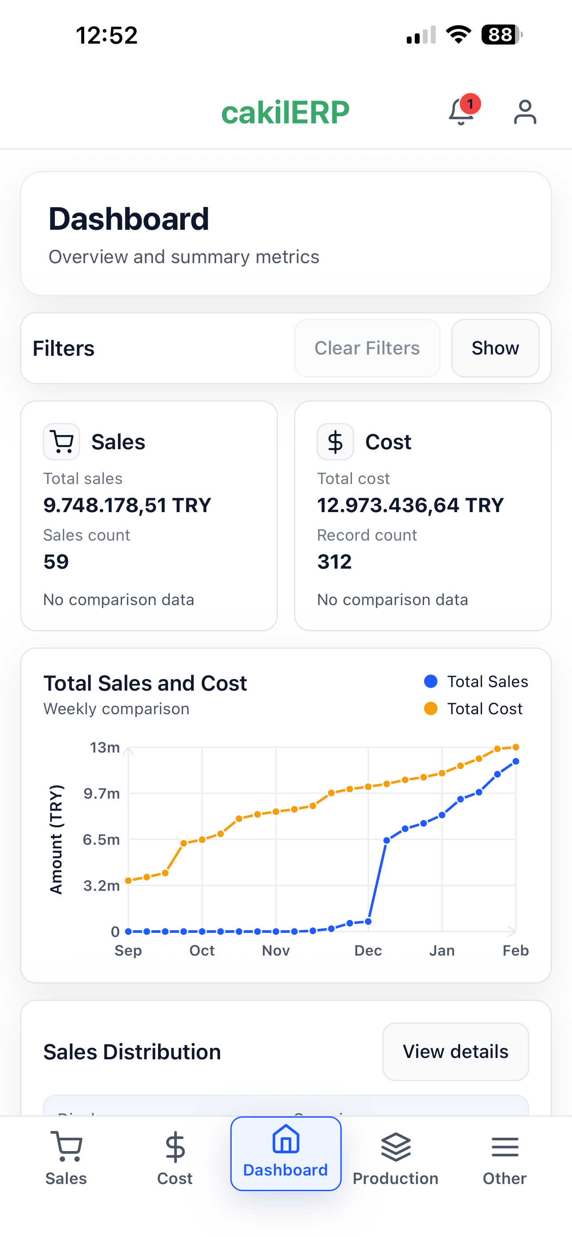
Task: Select the Dashboard tab in bottom navigation
Action: tap(286, 1153)
